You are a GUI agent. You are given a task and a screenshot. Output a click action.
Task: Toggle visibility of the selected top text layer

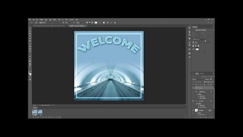[x=193, y=88]
